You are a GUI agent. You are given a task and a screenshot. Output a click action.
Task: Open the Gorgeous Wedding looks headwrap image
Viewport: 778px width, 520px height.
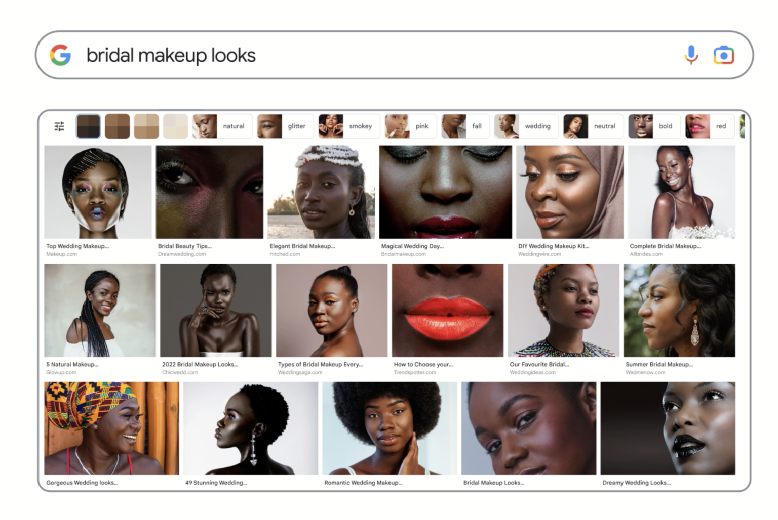click(111, 428)
